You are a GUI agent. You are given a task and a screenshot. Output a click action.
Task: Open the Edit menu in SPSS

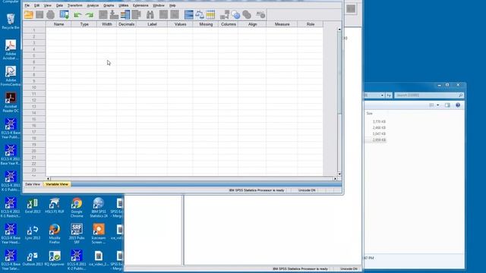tap(36, 5)
